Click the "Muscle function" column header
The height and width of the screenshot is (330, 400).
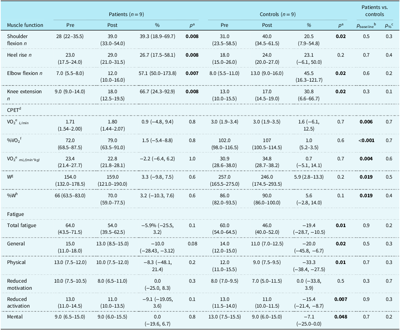tap(25, 25)
